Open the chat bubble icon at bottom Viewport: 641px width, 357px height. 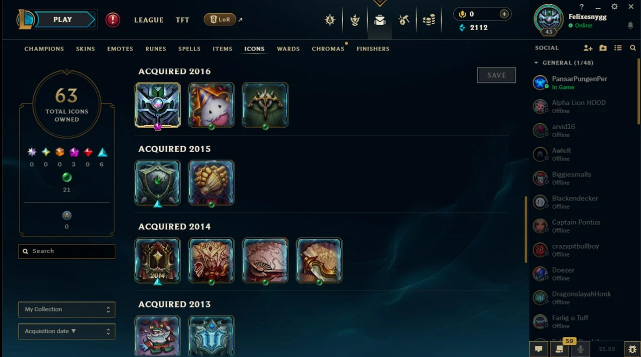point(539,349)
